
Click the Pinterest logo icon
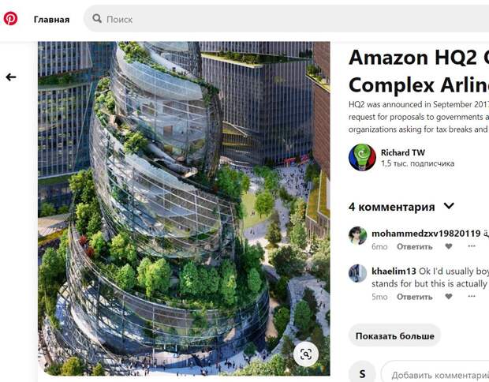pos(10,18)
